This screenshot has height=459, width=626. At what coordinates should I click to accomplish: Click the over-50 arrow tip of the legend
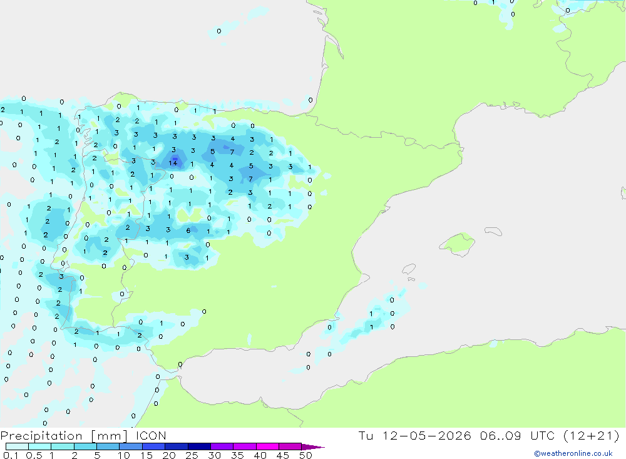(x=314, y=447)
